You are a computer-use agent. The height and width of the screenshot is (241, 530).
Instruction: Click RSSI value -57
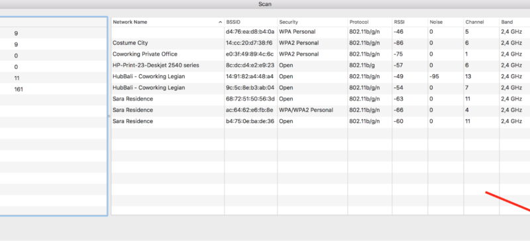pyautogui.click(x=399, y=66)
